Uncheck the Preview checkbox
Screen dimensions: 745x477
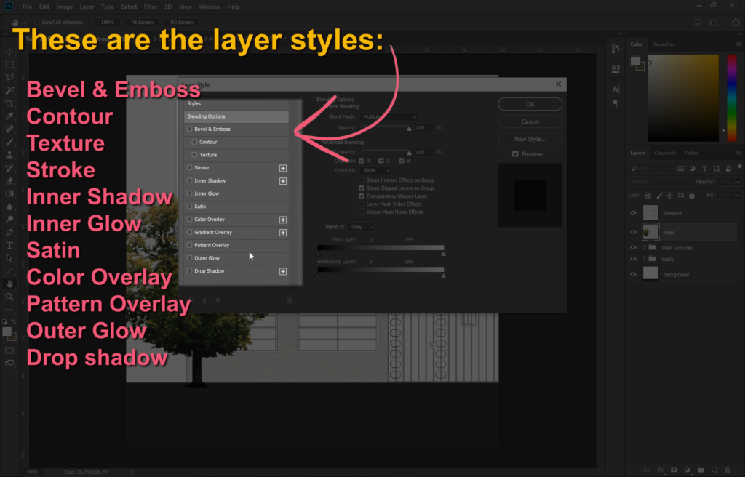click(515, 154)
